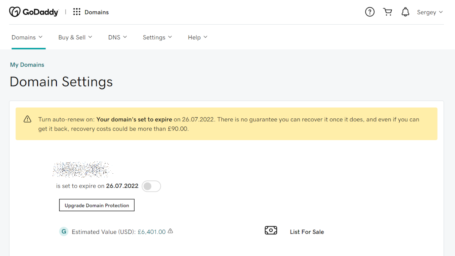Image resolution: width=455 pixels, height=256 pixels.
Task: Click the money icon for List For Sale
Action: pos(271,231)
